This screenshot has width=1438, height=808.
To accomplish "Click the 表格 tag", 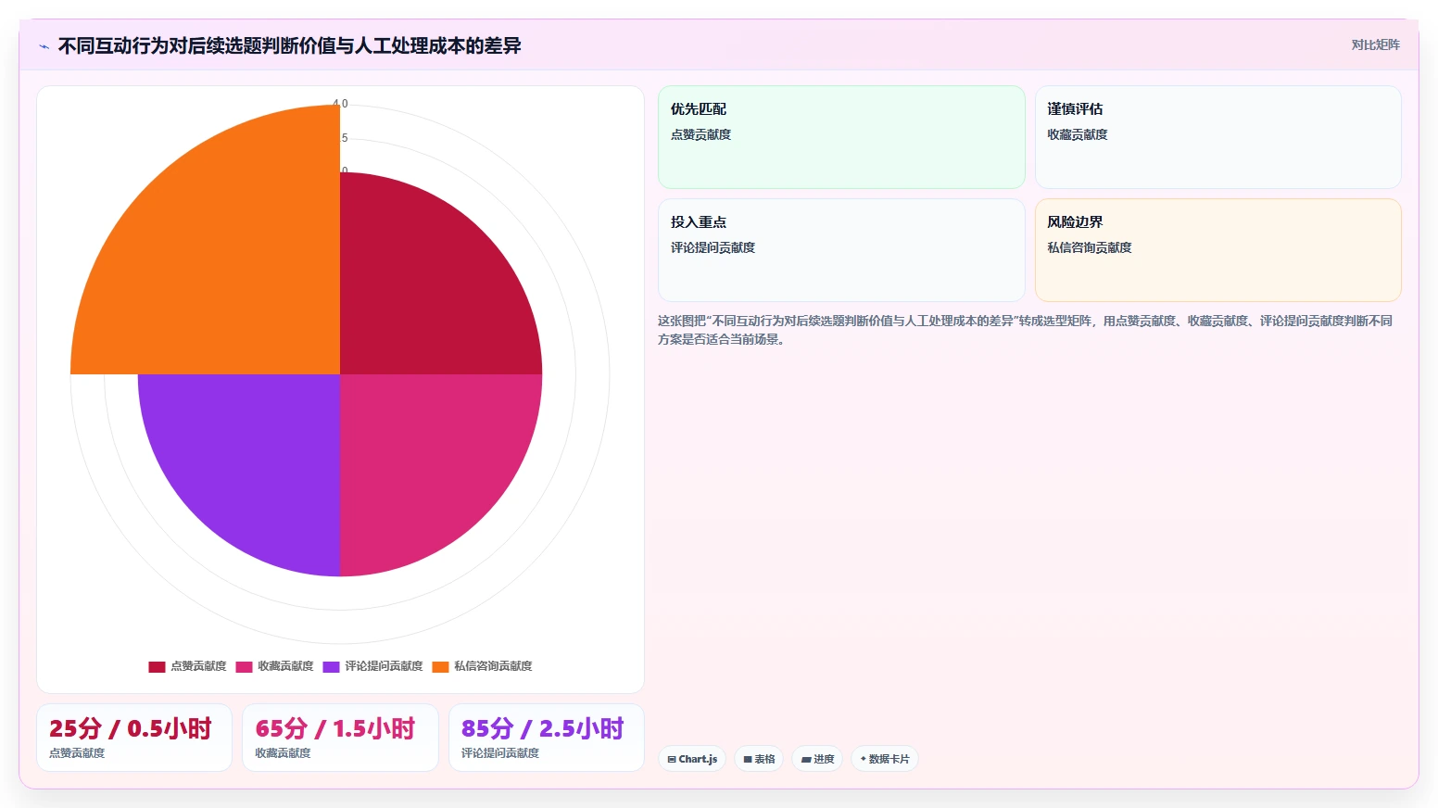I will [759, 759].
